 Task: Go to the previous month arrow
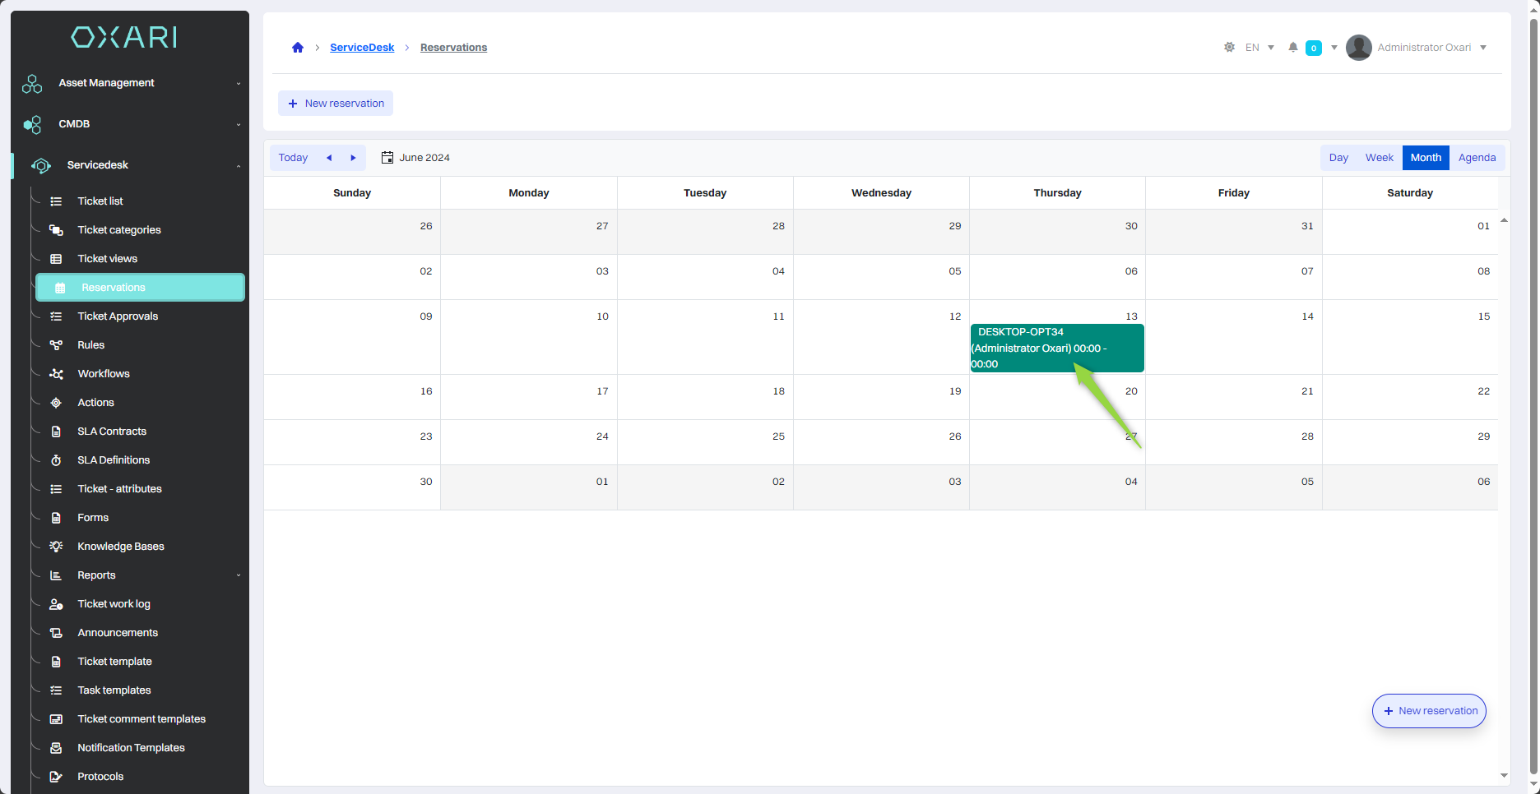tap(329, 158)
